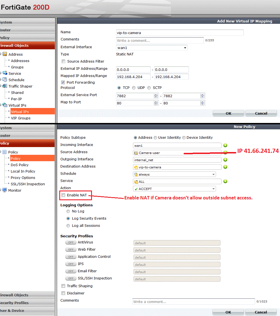Click the Service icon in the tree
The width and height of the screenshot is (280, 316).
pos(5,73)
